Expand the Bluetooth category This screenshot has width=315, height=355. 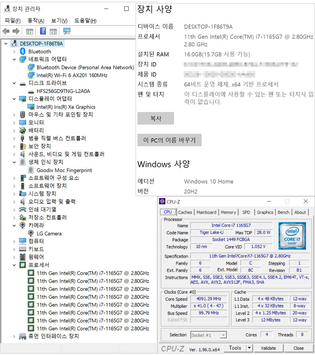pos(14,51)
